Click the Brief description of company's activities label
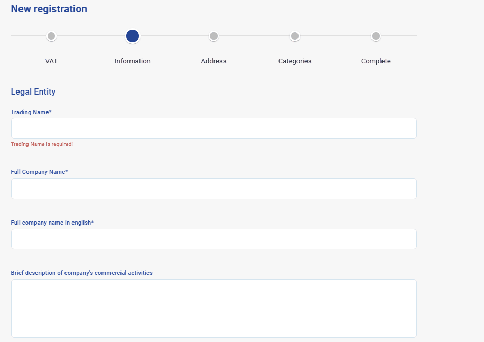This screenshot has height=342, width=484. pos(81,273)
